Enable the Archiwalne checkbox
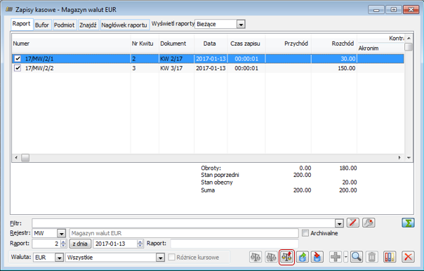Viewport: 424px width, 271px height. pyautogui.click(x=305, y=233)
